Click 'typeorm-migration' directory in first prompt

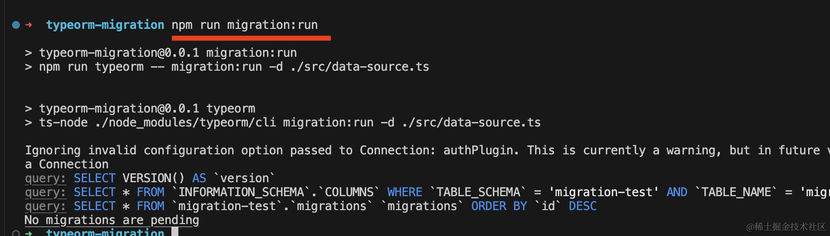(x=105, y=25)
